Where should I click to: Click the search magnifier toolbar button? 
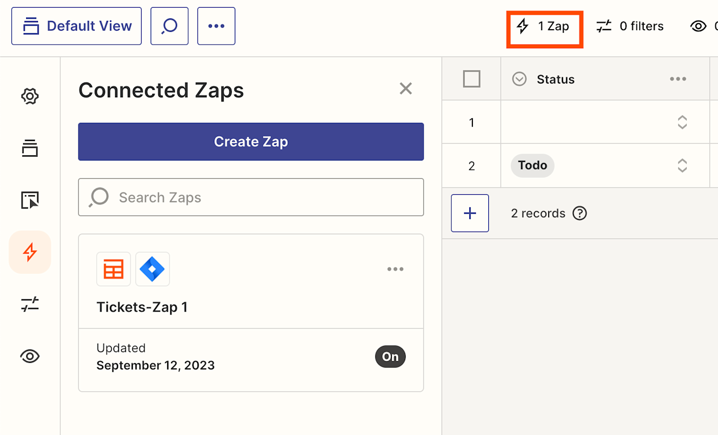tap(169, 26)
